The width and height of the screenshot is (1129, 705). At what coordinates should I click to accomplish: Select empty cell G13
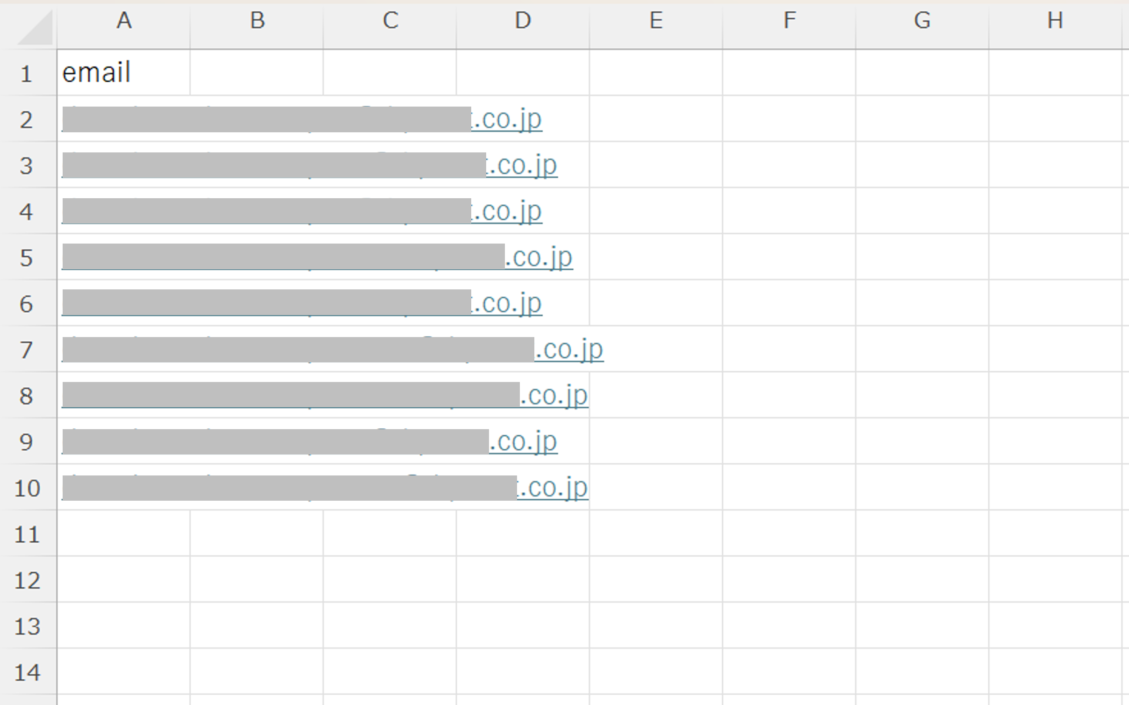(x=922, y=625)
